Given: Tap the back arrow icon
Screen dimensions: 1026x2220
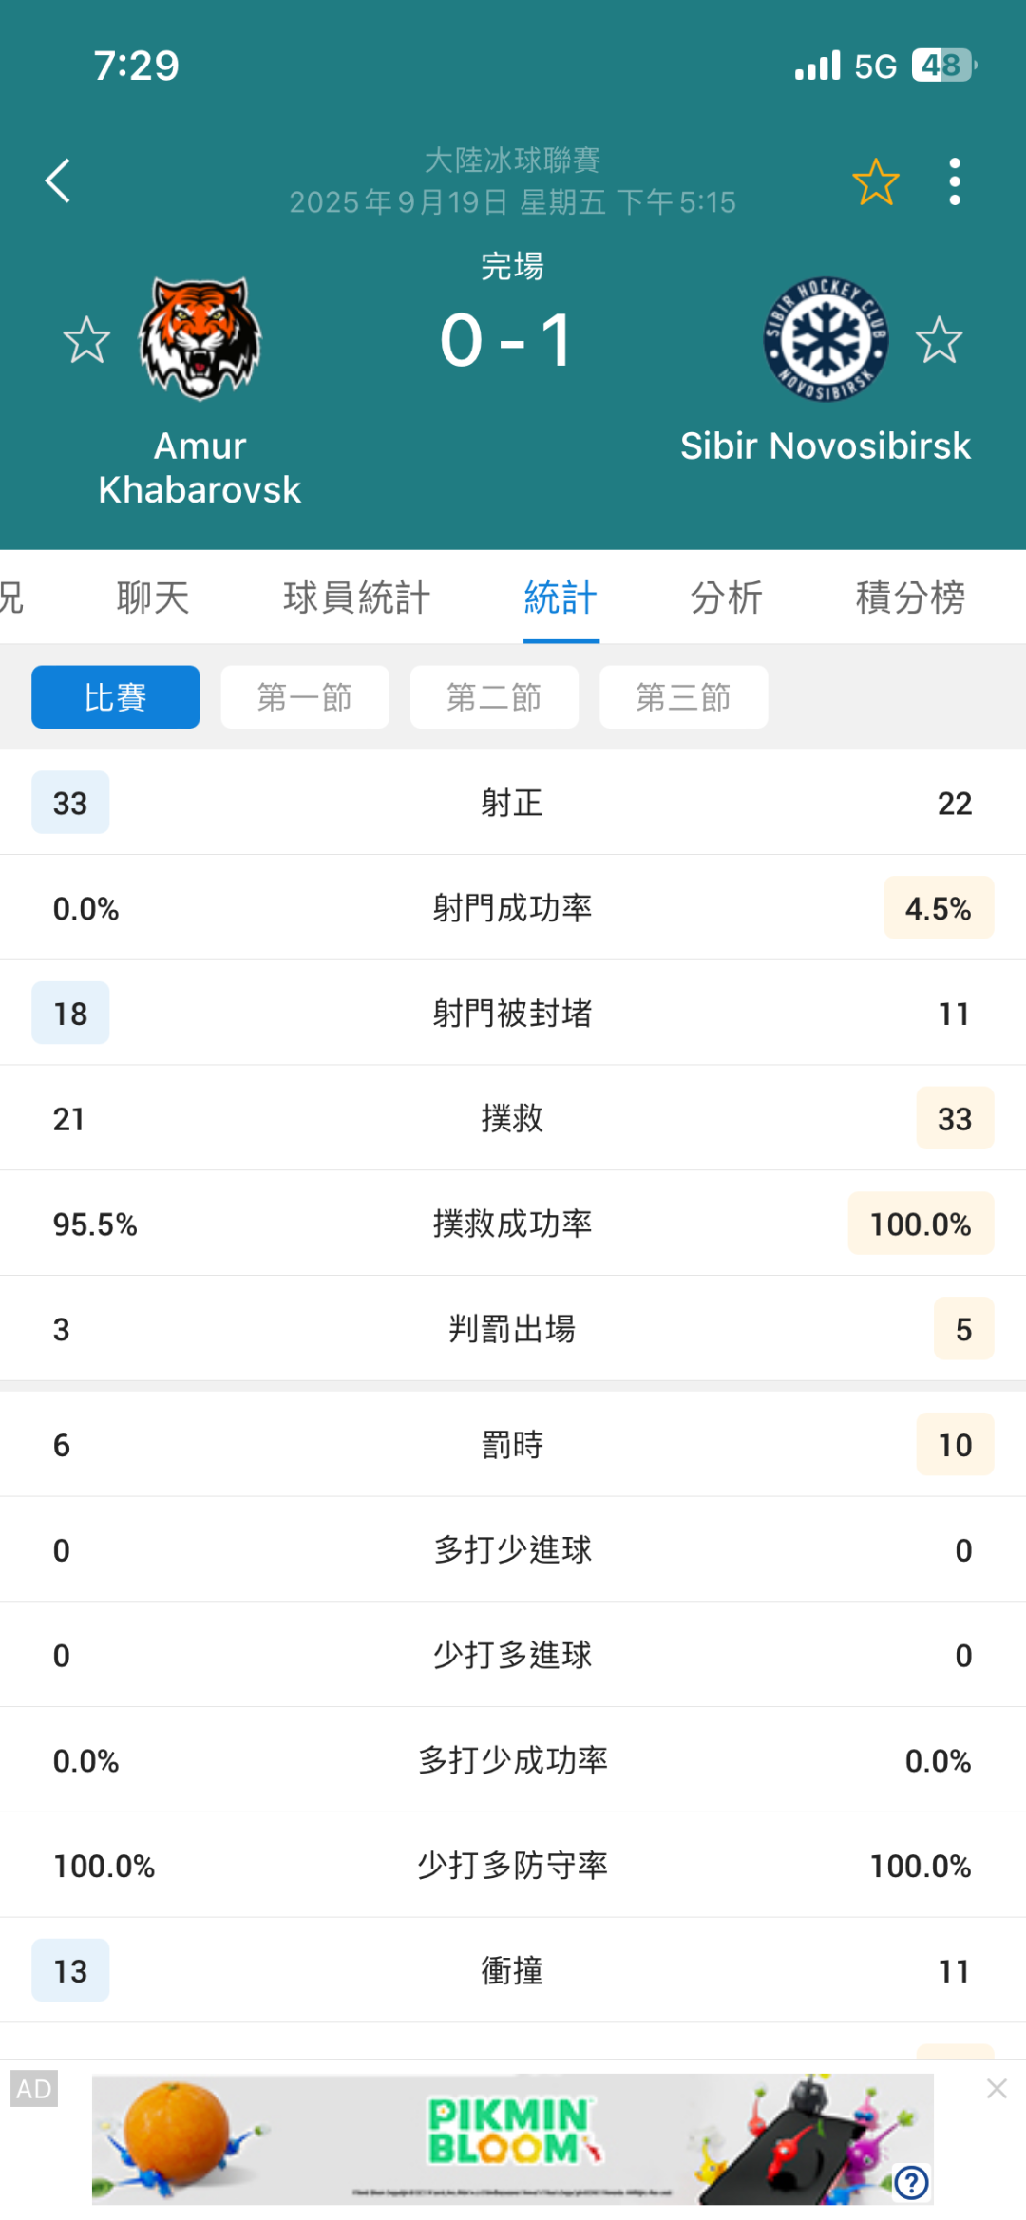Looking at the screenshot, I should click(58, 181).
